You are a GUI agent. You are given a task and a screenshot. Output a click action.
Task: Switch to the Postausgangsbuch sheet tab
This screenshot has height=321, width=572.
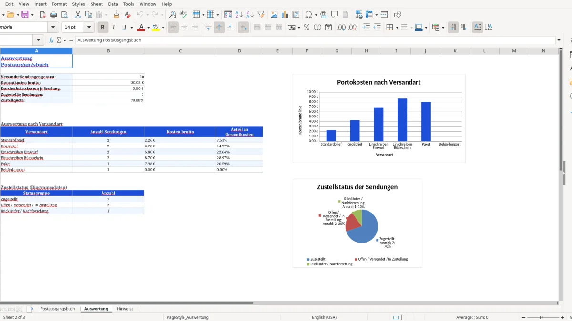pos(58,309)
